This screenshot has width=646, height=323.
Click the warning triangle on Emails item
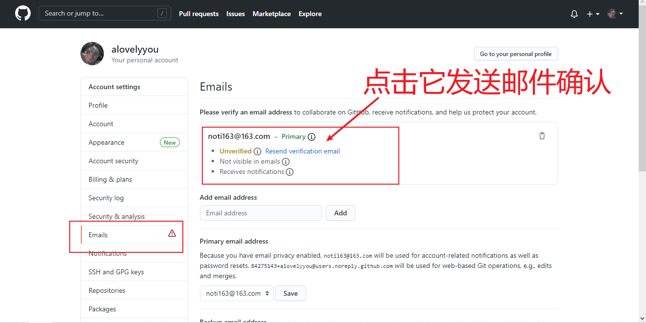pyautogui.click(x=172, y=233)
